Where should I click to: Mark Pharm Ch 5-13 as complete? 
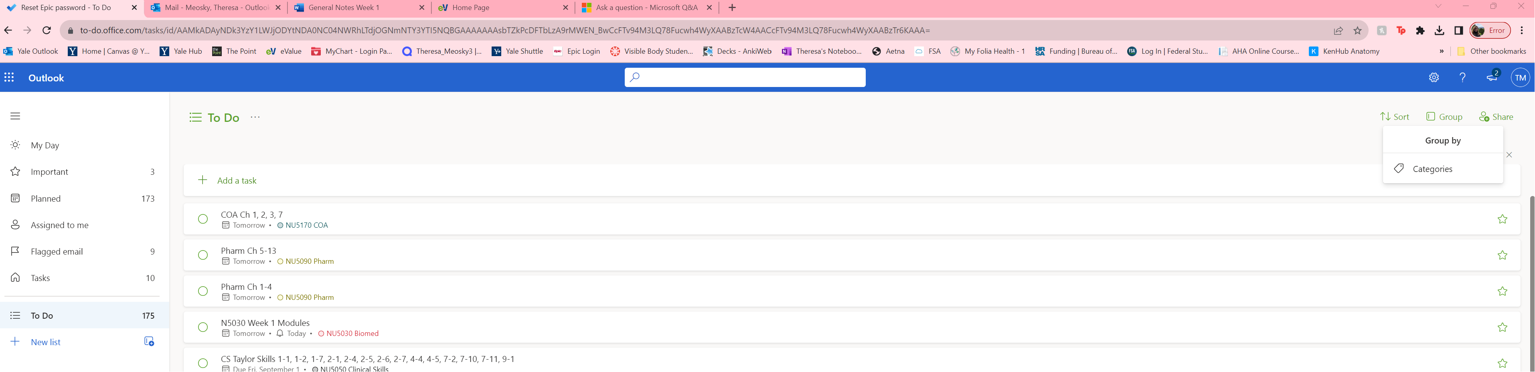[203, 255]
